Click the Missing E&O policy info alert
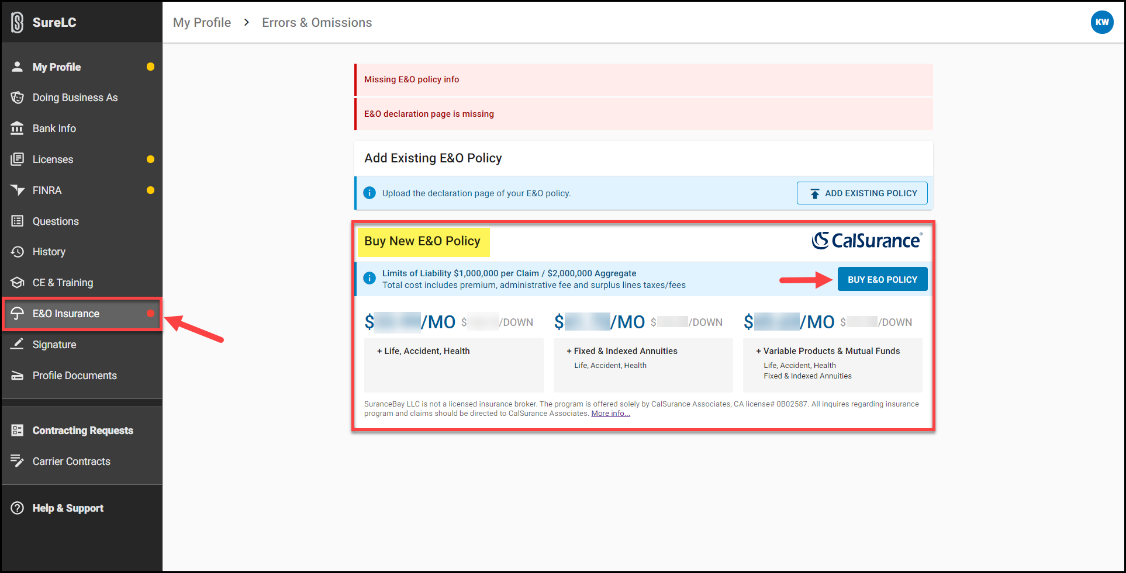This screenshot has height=573, width=1126. [643, 79]
